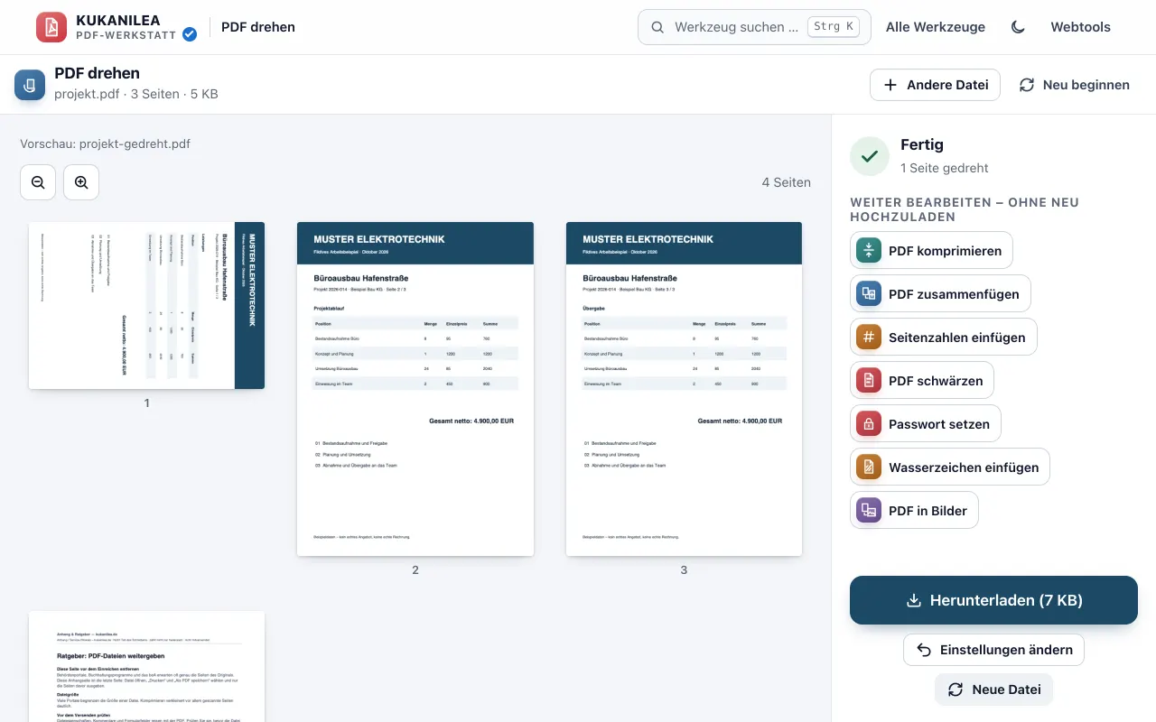
Task: Select rotated page 1 thumbnail
Action: coord(146,305)
